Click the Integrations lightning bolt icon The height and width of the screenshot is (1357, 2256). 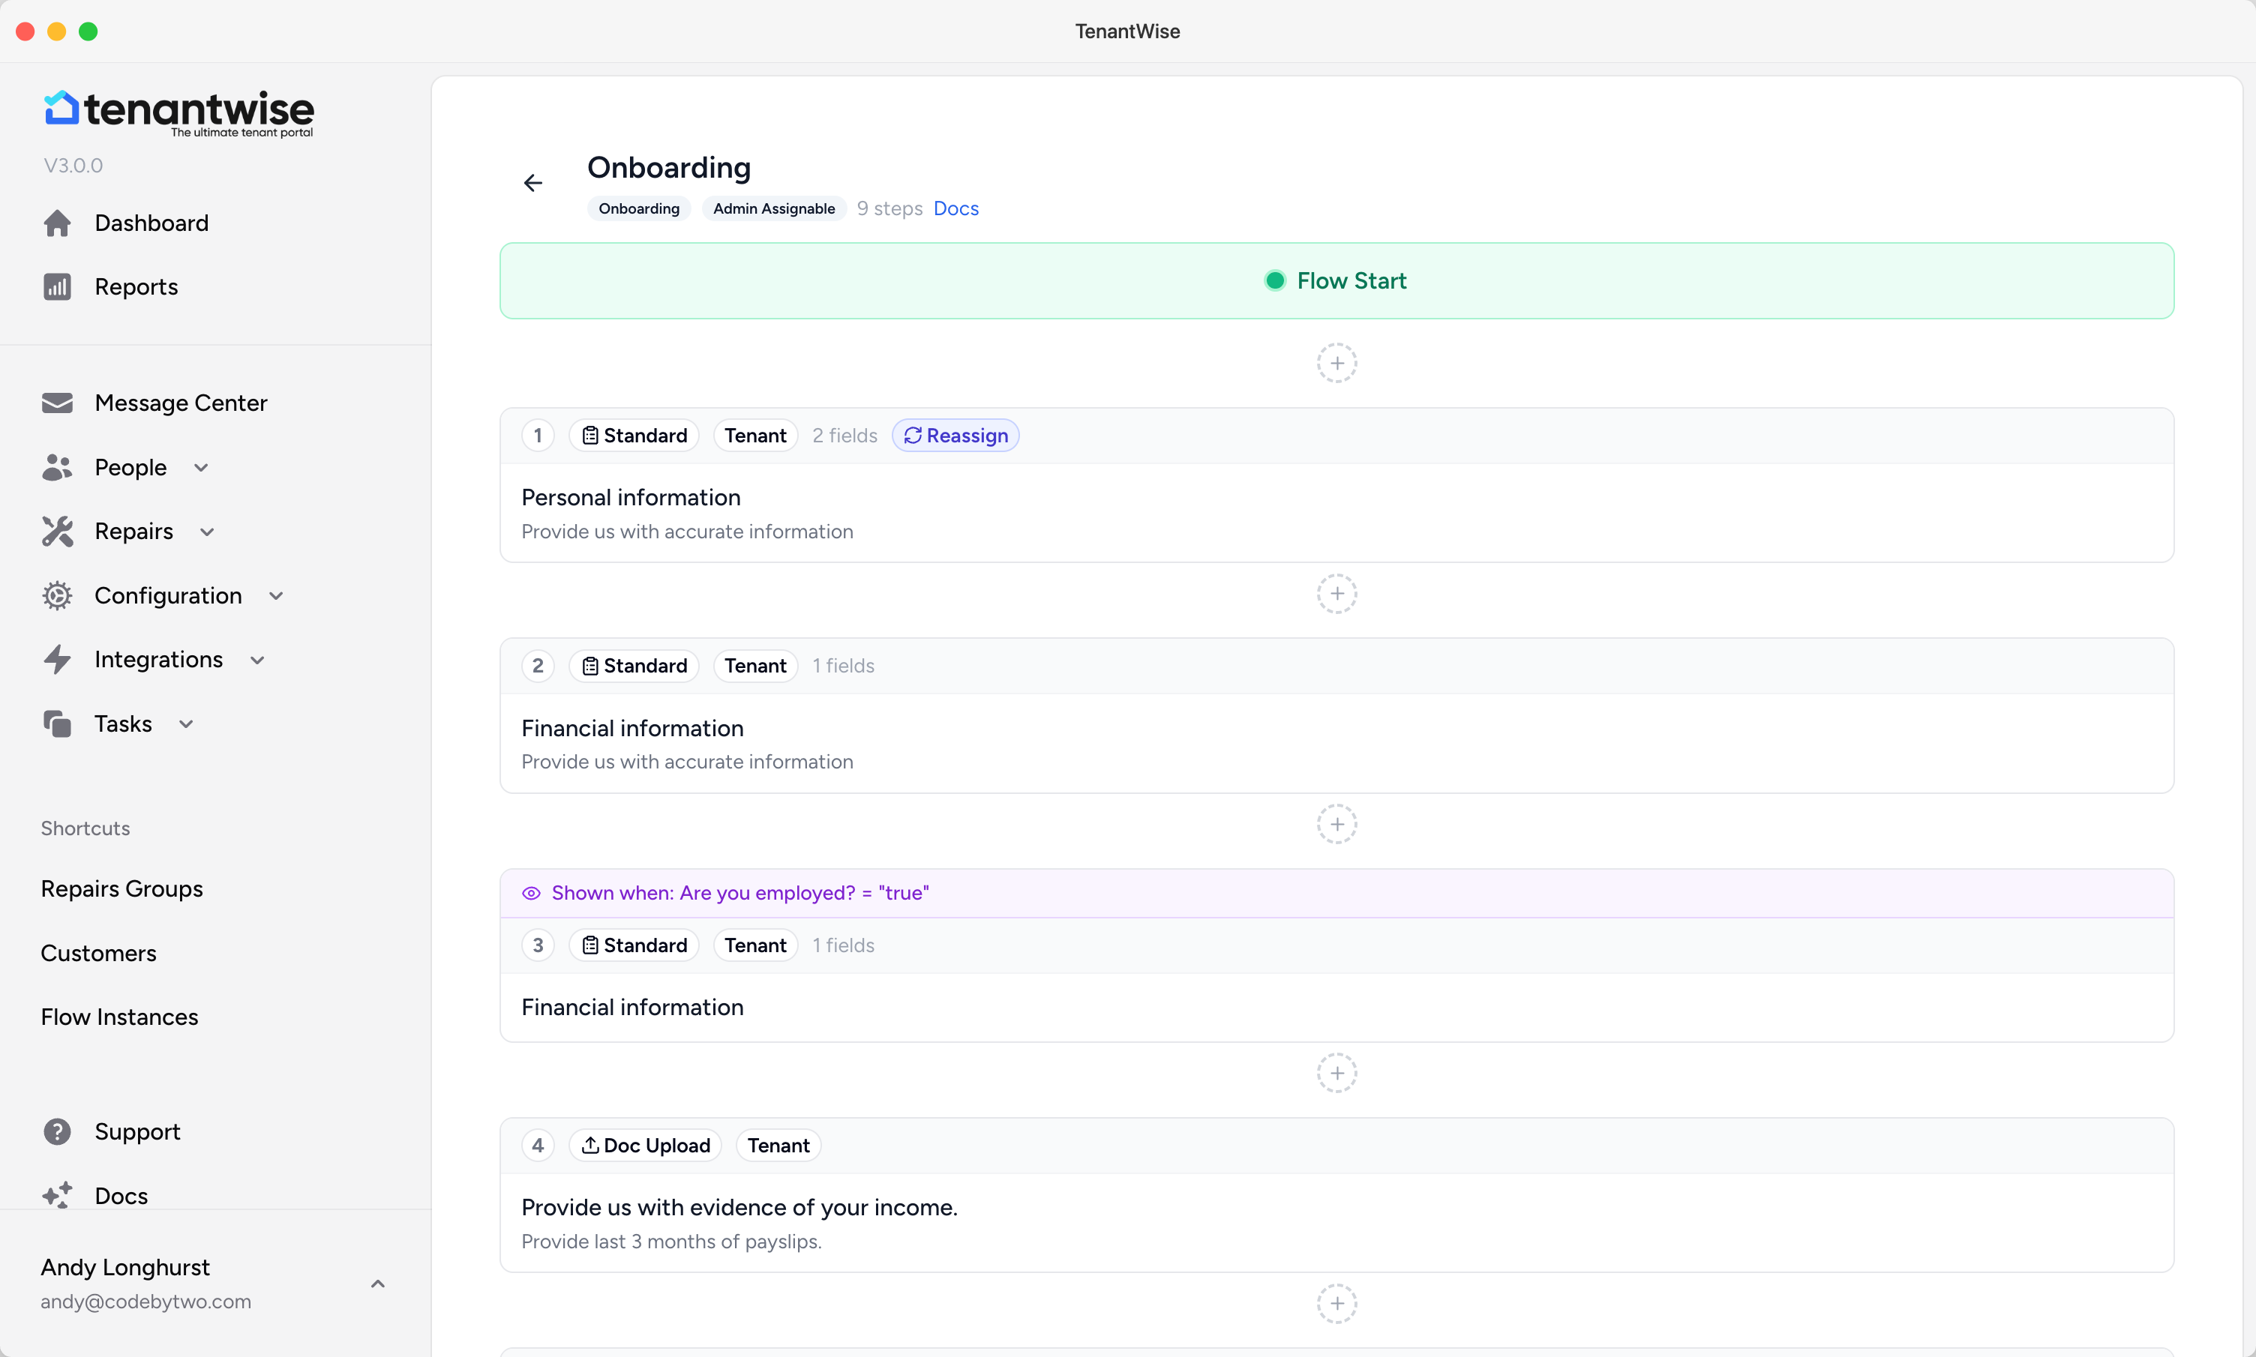57,659
